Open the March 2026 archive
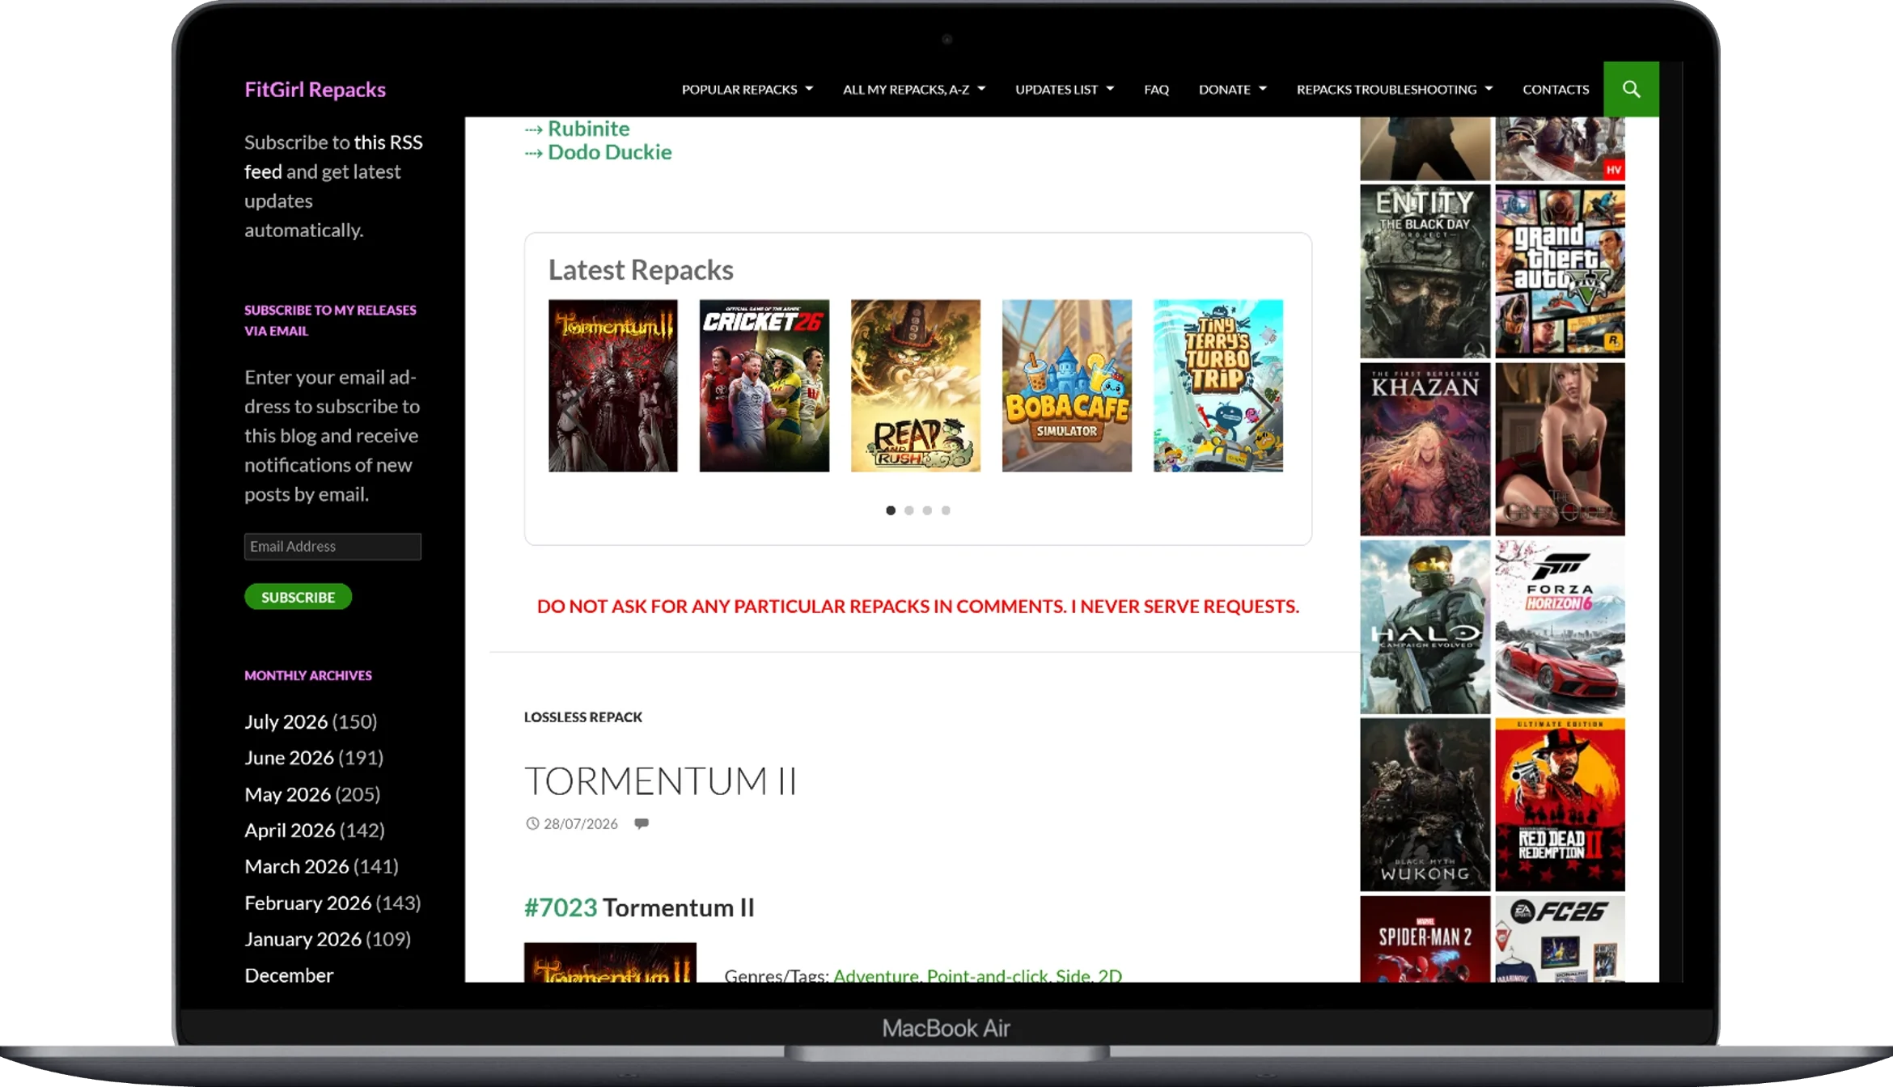This screenshot has width=1893, height=1087. (x=296, y=867)
